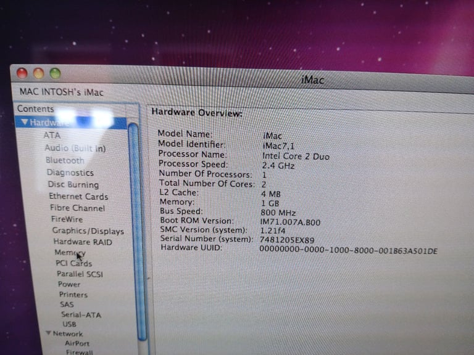Select Ethernet Cards entry
The height and width of the screenshot is (355, 474).
78,197
